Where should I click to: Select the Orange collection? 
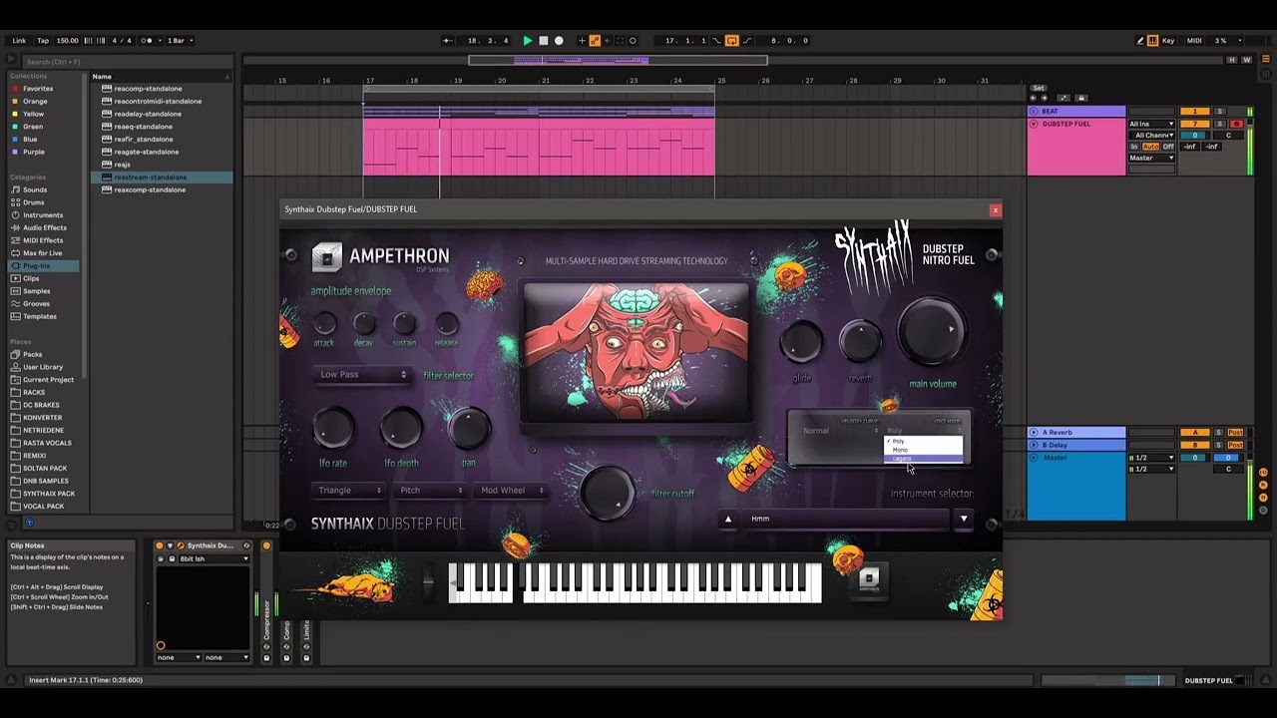click(x=35, y=101)
